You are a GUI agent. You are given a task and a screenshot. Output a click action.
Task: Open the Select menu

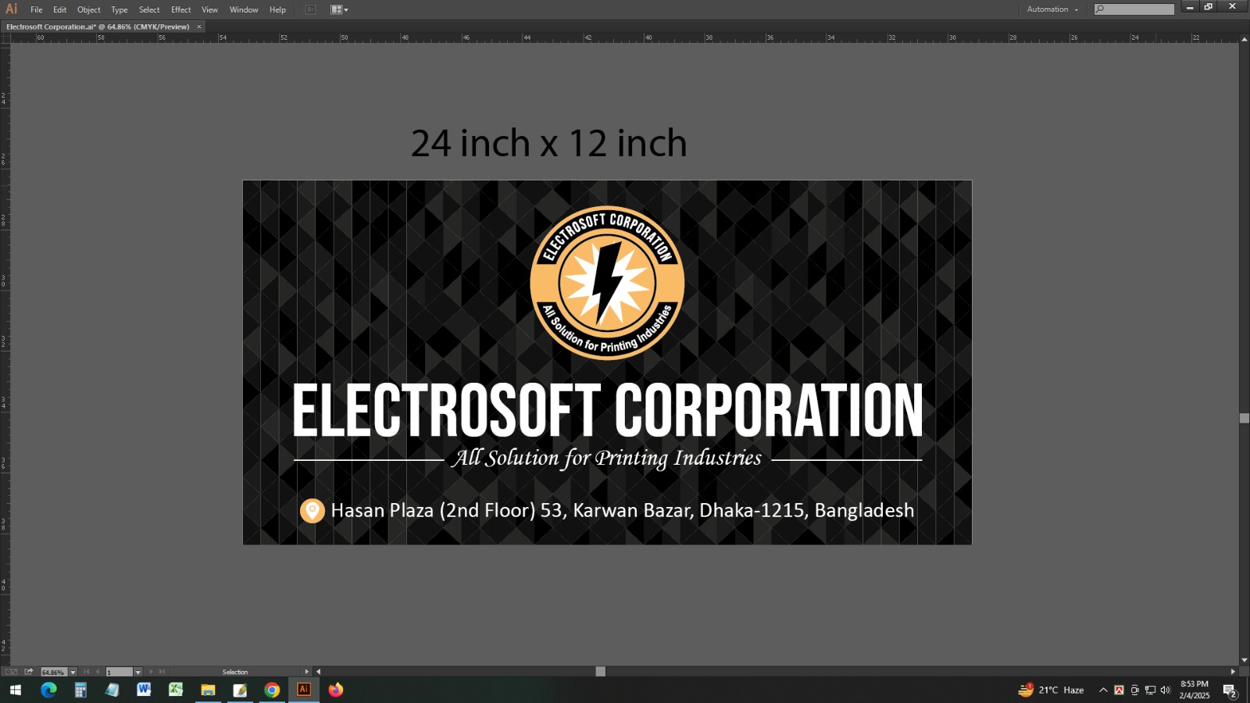149,9
